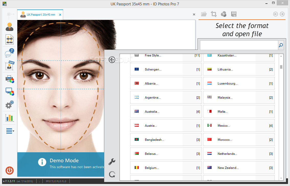This screenshot has width=290, height=186.
Task: Select the Free Style format entry
Action: coord(166,57)
